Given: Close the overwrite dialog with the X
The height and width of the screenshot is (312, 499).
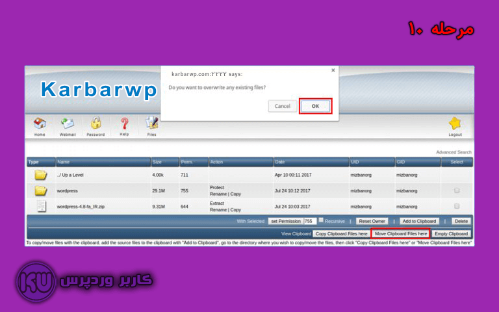Looking at the screenshot, I should 333,70.
